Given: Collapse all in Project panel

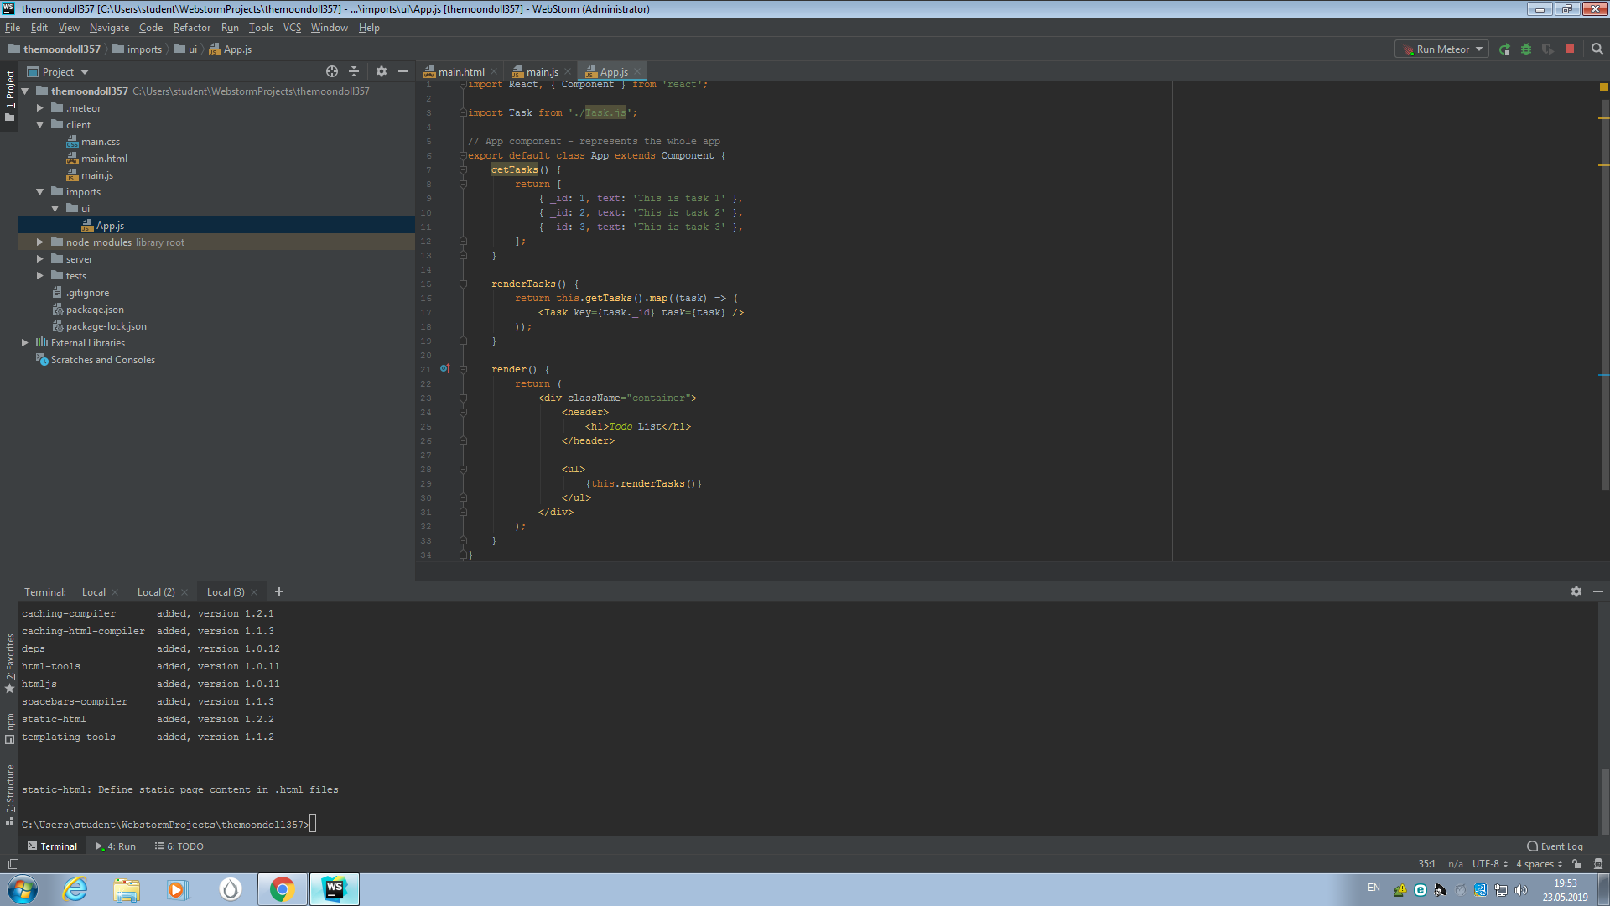Looking at the screenshot, I should [x=354, y=72].
